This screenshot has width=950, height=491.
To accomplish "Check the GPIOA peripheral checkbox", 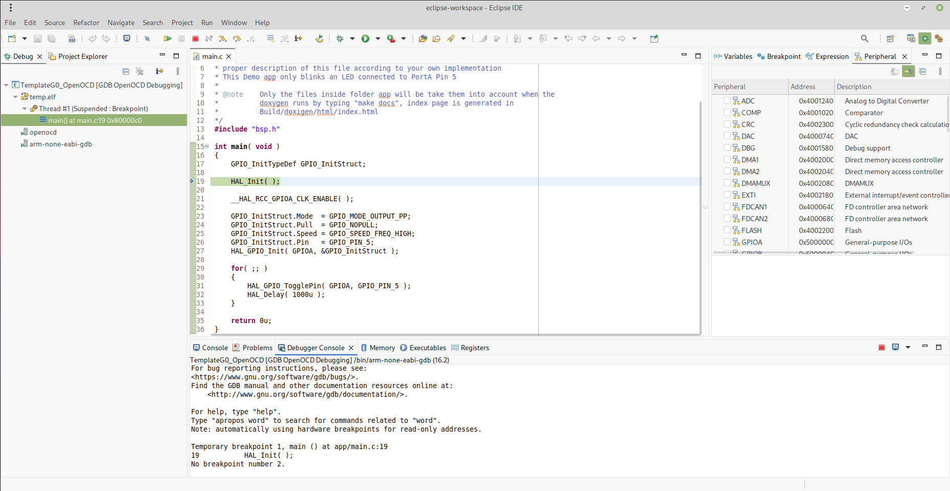I will [727, 242].
